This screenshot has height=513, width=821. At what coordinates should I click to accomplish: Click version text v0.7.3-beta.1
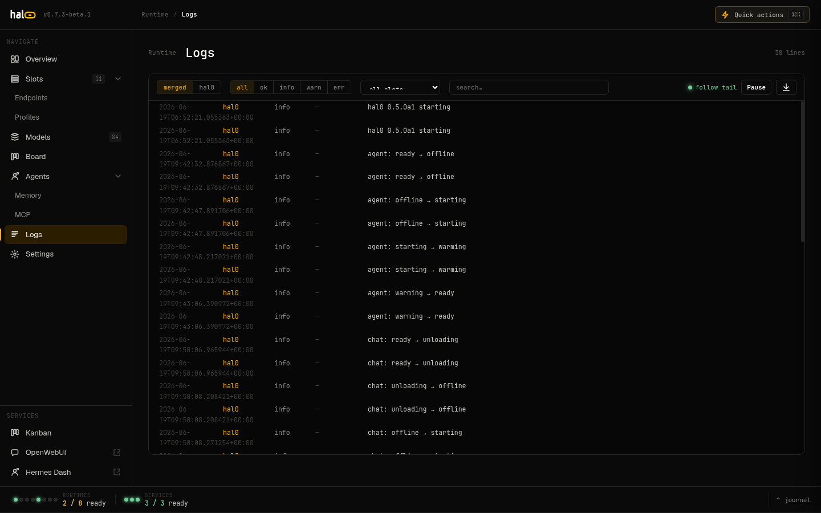click(67, 14)
